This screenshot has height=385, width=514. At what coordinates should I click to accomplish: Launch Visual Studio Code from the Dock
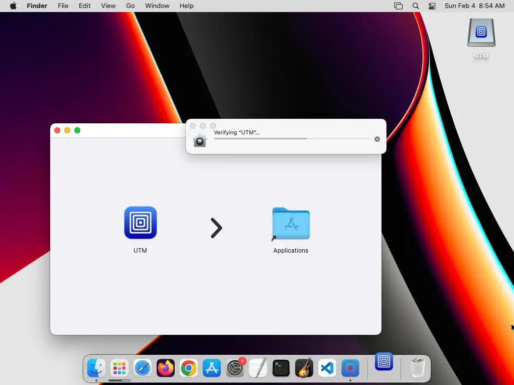pyautogui.click(x=327, y=368)
